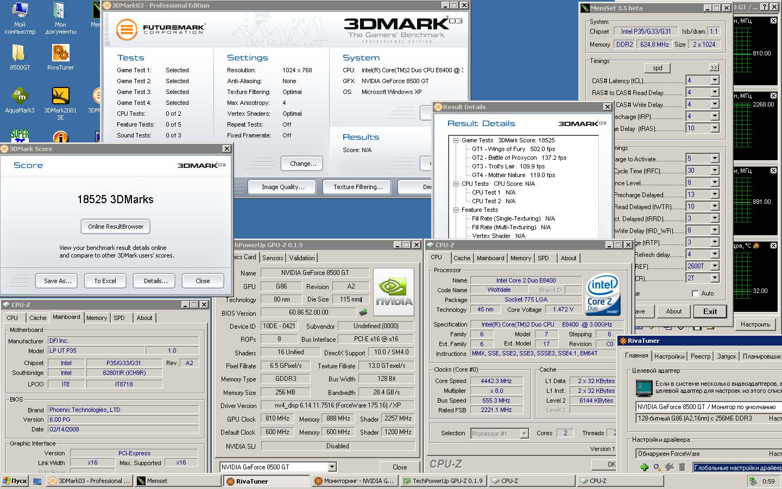The height and width of the screenshot is (489, 782).
Task: Open Memory tab in CPU-Z processor window
Action: (521, 258)
